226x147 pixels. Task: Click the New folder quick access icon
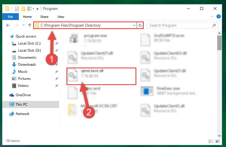pos(23,9)
